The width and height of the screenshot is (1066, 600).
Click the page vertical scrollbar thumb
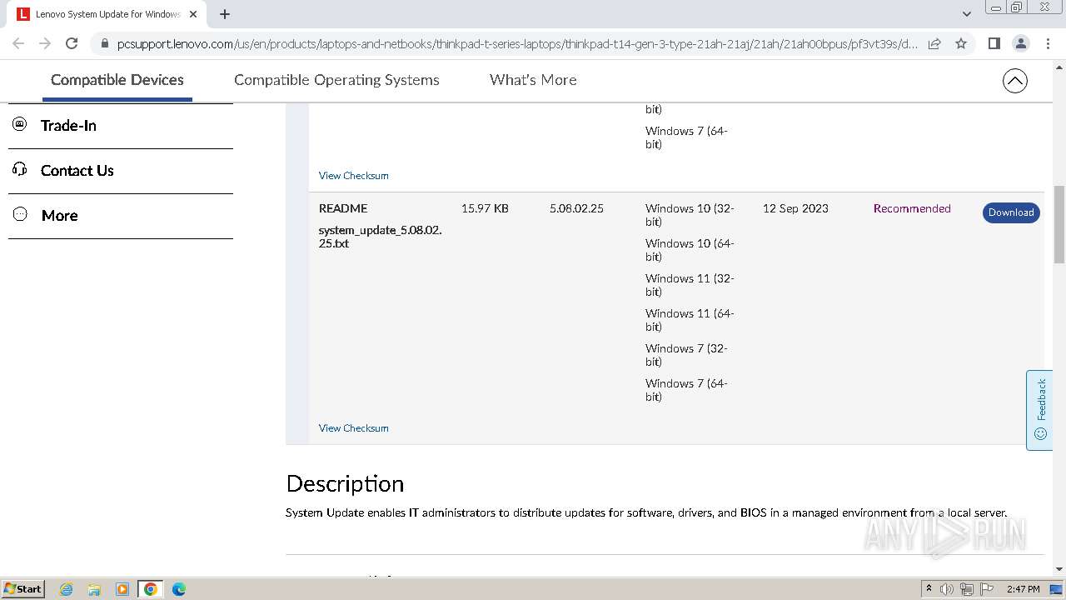(1059, 224)
